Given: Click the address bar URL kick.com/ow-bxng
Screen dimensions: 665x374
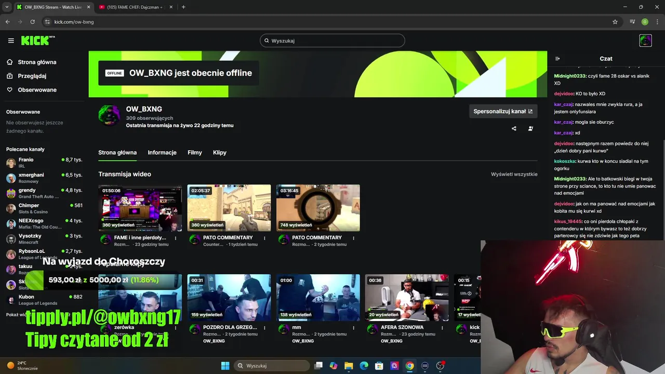Looking at the screenshot, I should 74,22.
